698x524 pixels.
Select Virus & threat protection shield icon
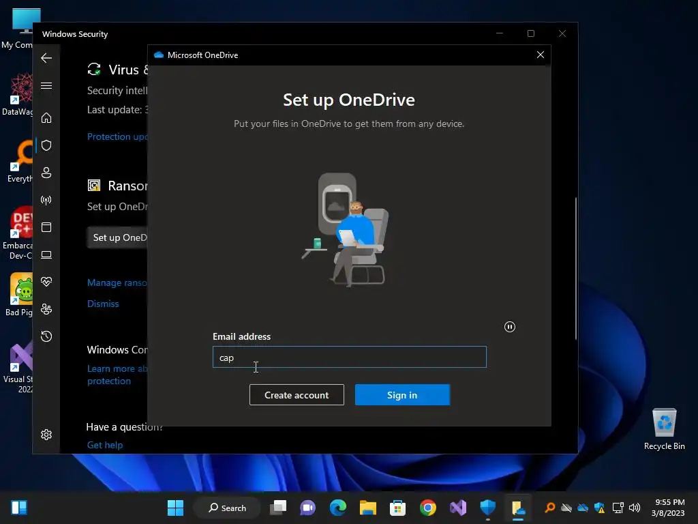[x=46, y=145]
